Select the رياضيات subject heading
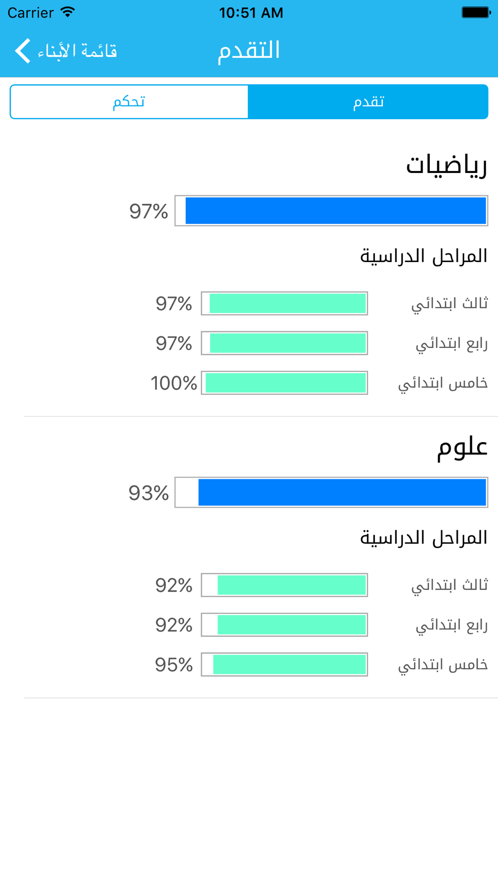This screenshot has width=498, height=886. [x=447, y=165]
